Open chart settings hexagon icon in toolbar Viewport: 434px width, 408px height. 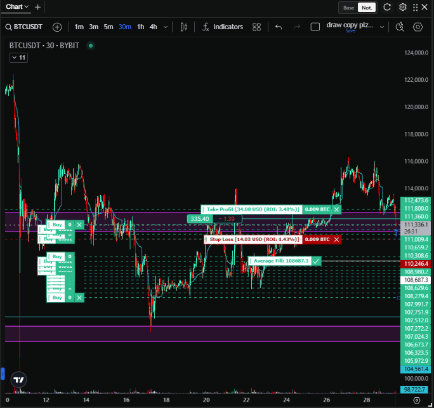pos(418,27)
